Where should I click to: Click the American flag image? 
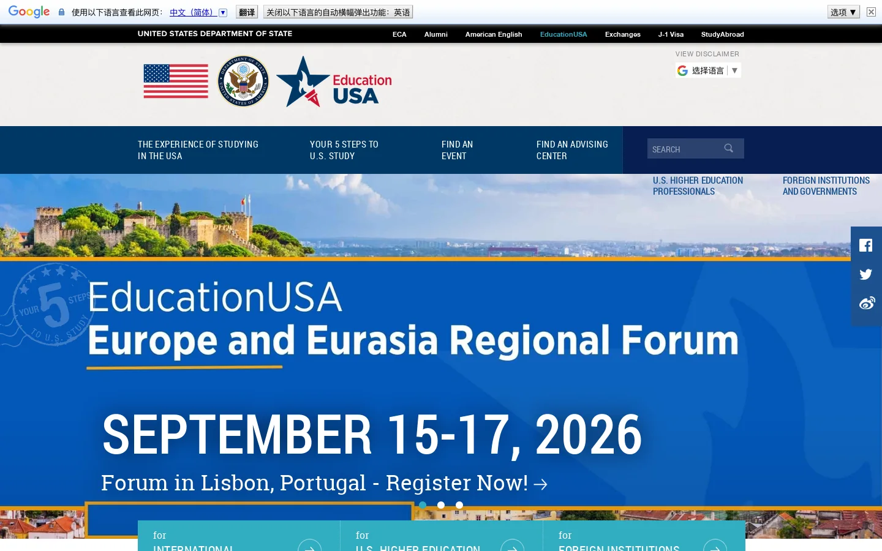pyautogui.click(x=176, y=81)
